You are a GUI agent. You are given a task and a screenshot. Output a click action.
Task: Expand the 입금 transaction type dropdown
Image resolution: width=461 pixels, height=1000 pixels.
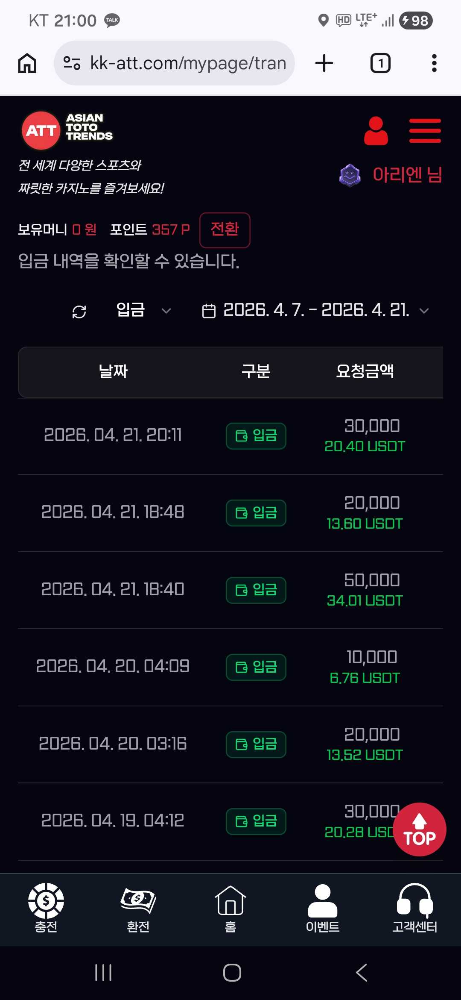coord(143,310)
